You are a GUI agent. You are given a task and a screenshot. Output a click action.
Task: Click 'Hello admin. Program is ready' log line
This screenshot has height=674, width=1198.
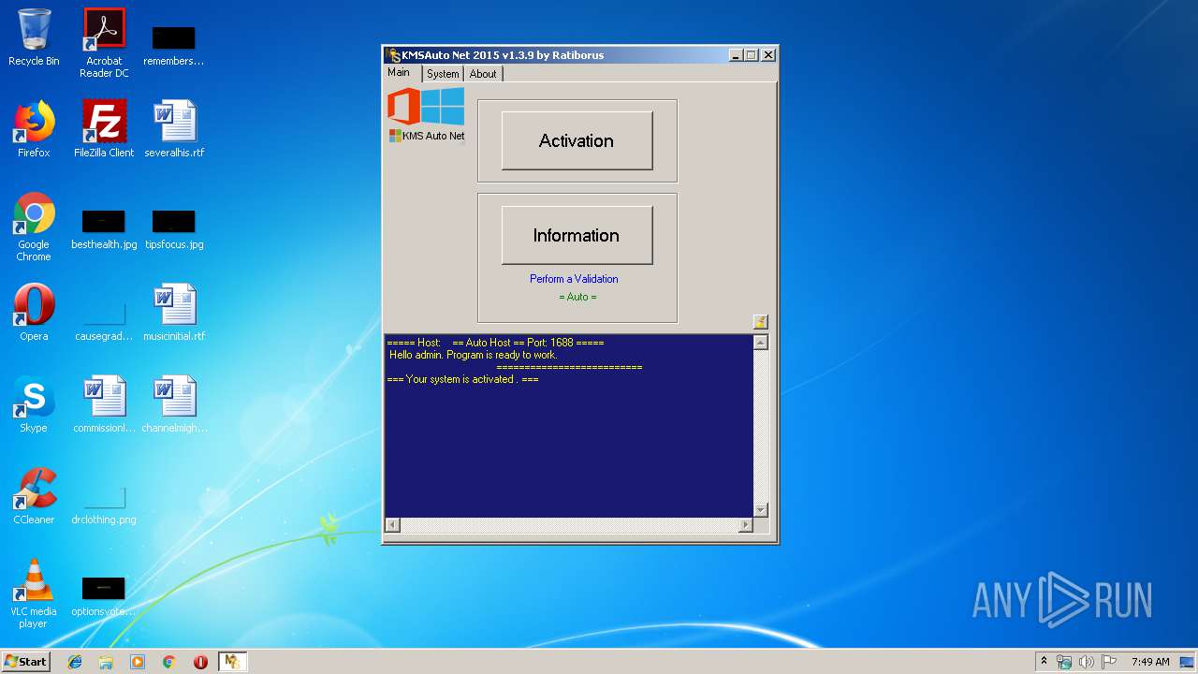[473, 355]
